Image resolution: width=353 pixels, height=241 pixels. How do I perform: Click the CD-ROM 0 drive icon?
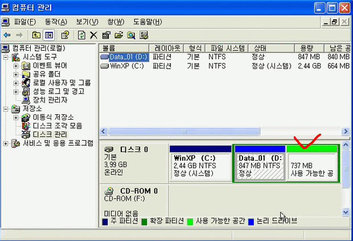pyautogui.click(x=109, y=191)
